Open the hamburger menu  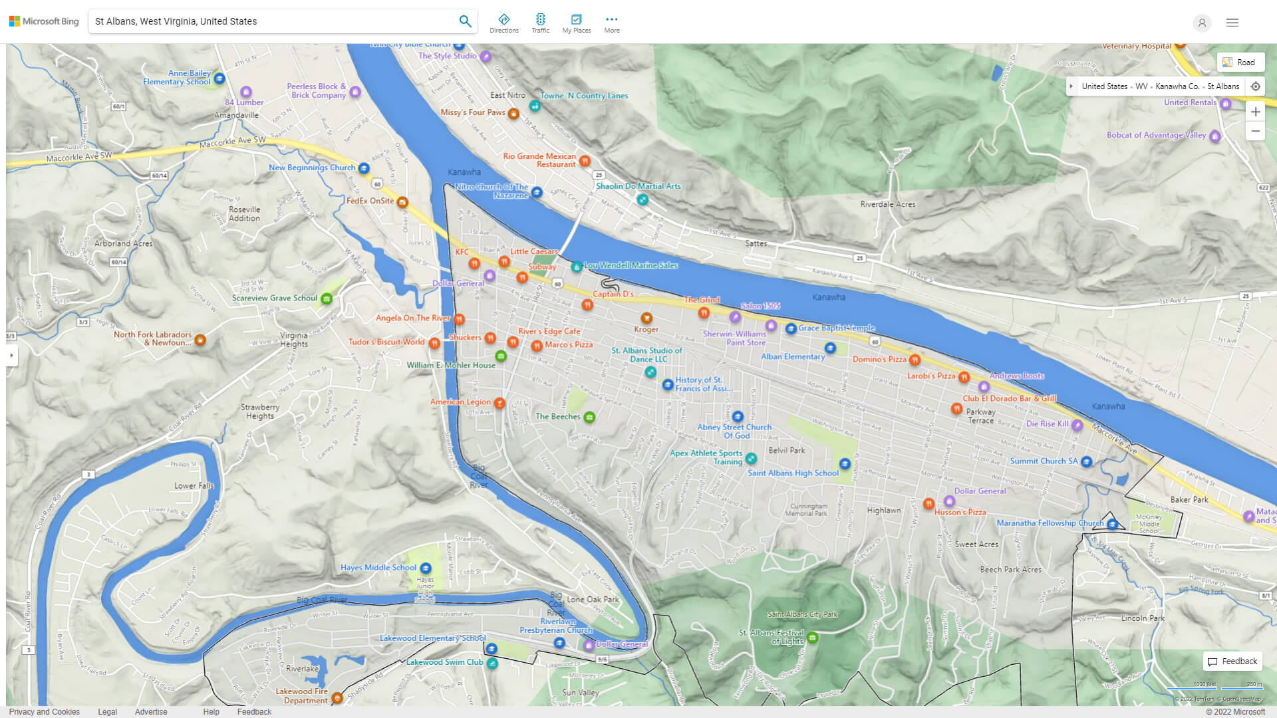tap(1232, 23)
